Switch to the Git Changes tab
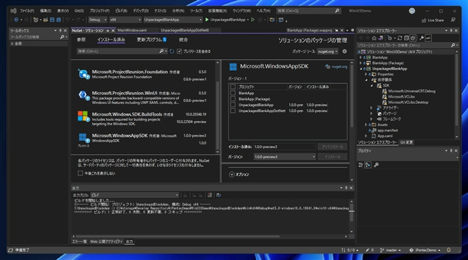Screen dimensions: 468x260 click(406, 142)
